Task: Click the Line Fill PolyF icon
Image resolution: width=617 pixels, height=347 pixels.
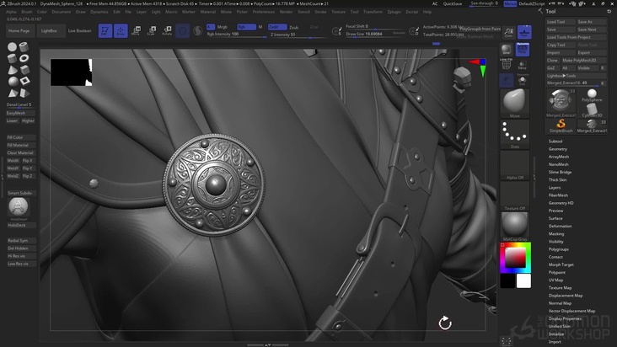Action: 506,64
